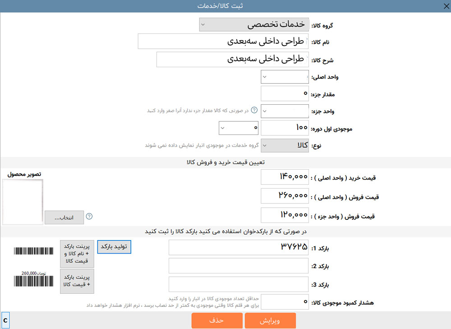Screen dimensions: 451x329
Task: Click the barcode preview labeled 260,000 تومان
Action: click(x=34, y=279)
